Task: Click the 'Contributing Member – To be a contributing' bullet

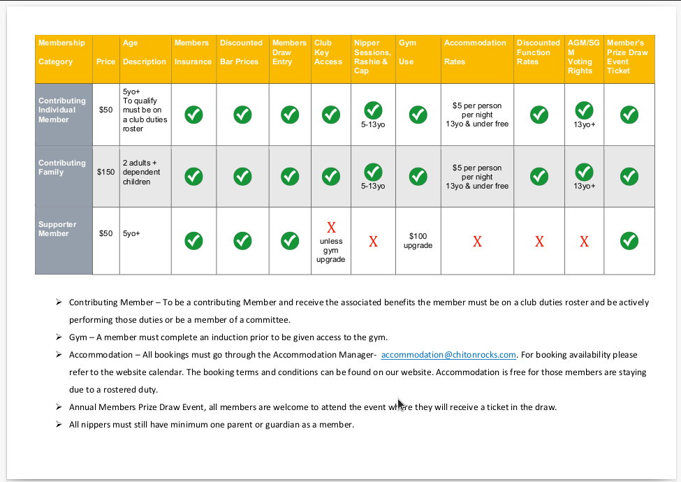Action: tap(359, 311)
